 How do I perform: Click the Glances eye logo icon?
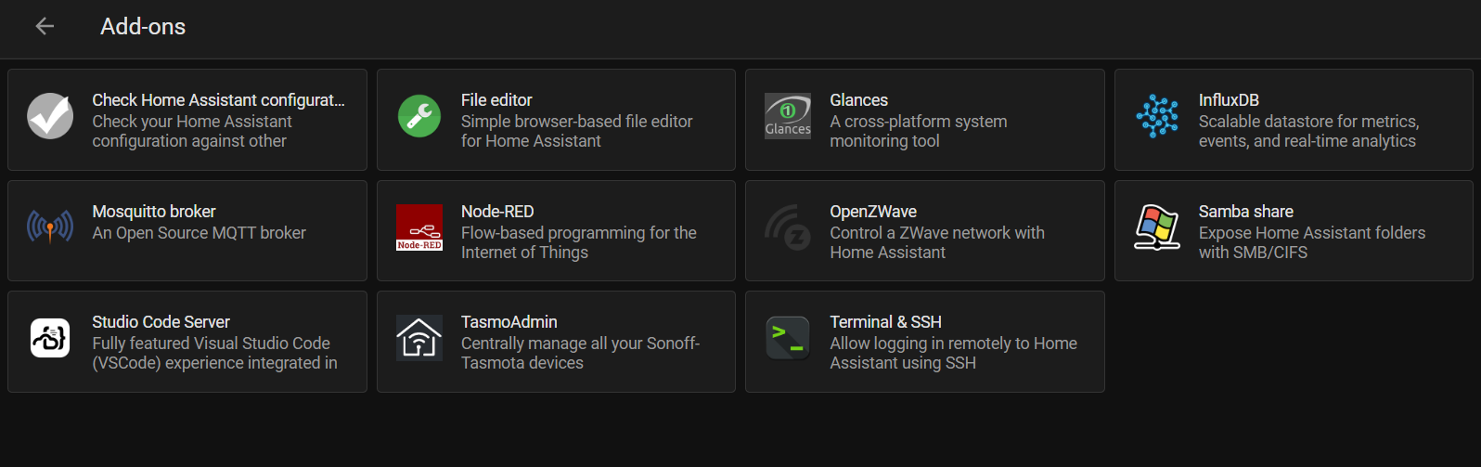[x=788, y=116]
